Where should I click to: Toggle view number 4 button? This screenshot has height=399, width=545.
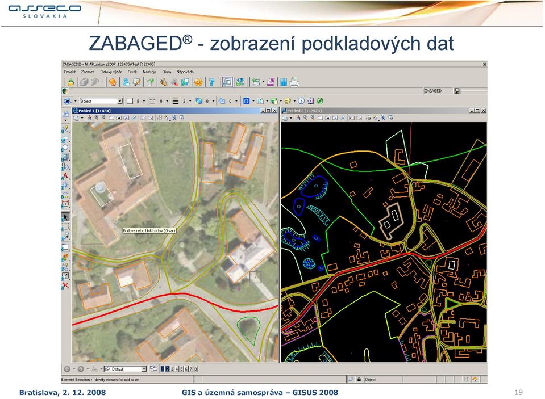[x=177, y=369]
